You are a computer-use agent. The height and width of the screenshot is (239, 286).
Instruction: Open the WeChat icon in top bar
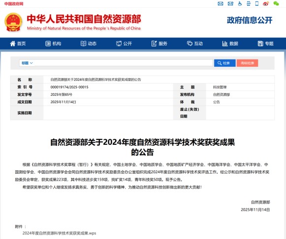(x=276, y=3)
